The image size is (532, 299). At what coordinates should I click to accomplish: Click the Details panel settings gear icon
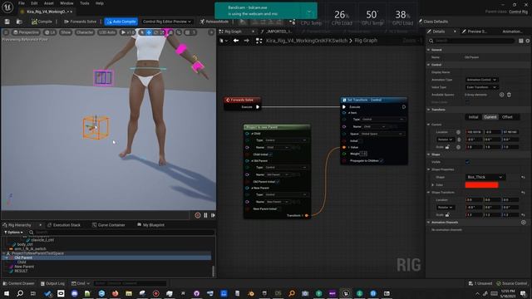click(x=528, y=41)
